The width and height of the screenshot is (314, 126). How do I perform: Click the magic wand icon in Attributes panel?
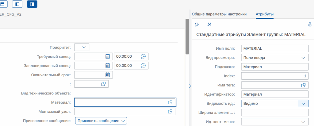[x=209, y=25]
